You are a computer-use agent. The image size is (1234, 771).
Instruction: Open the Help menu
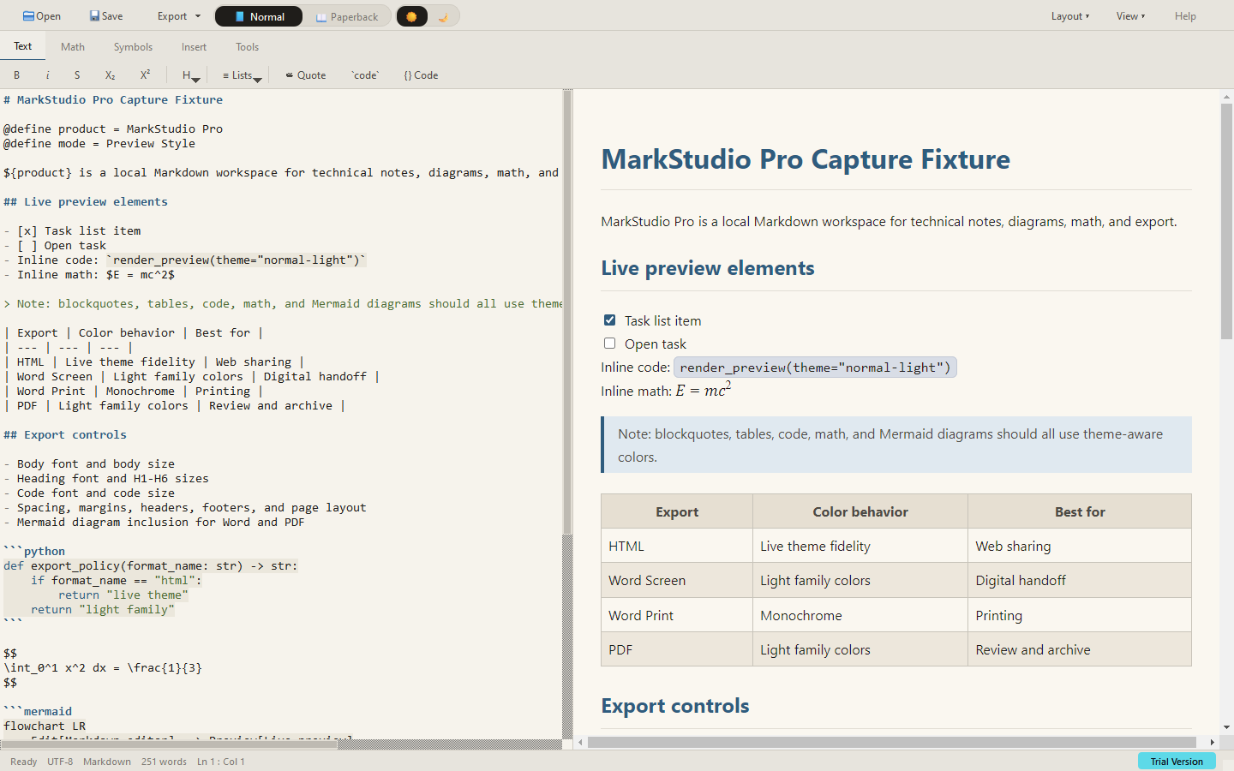[1185, 16]
